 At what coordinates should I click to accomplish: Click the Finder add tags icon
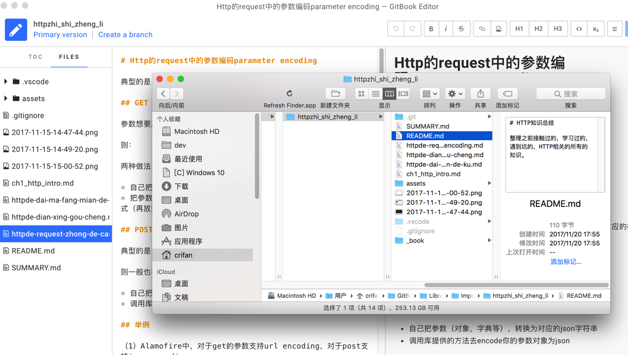click(508, 94)
